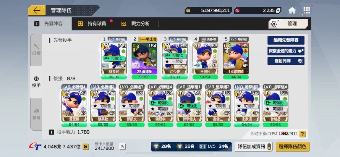Screen dimensions: 340x157
Task: Open the grid menu icon
Action: [307, 10]
